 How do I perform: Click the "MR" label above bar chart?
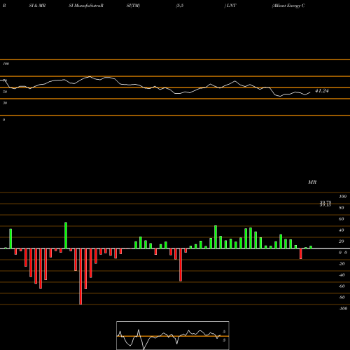(x=312, y=182)
